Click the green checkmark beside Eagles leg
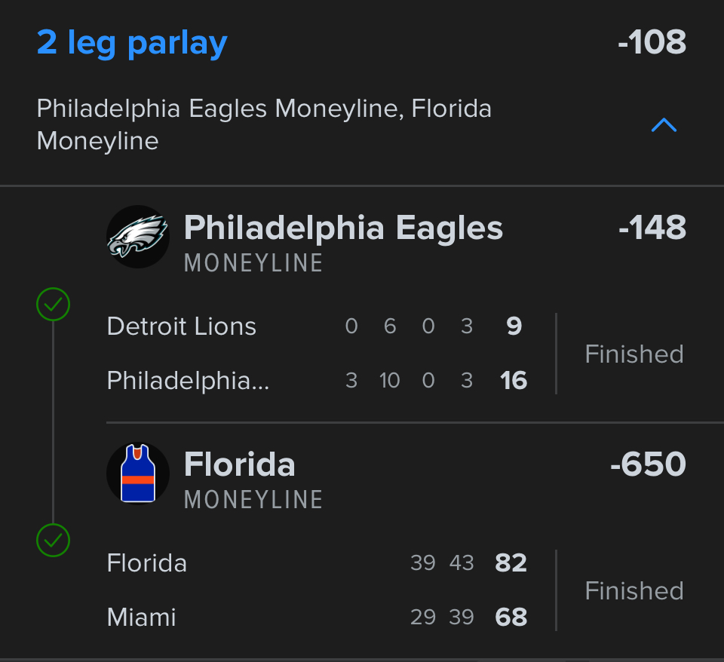Viewport: 724px width, 662px height. point(54,305)
